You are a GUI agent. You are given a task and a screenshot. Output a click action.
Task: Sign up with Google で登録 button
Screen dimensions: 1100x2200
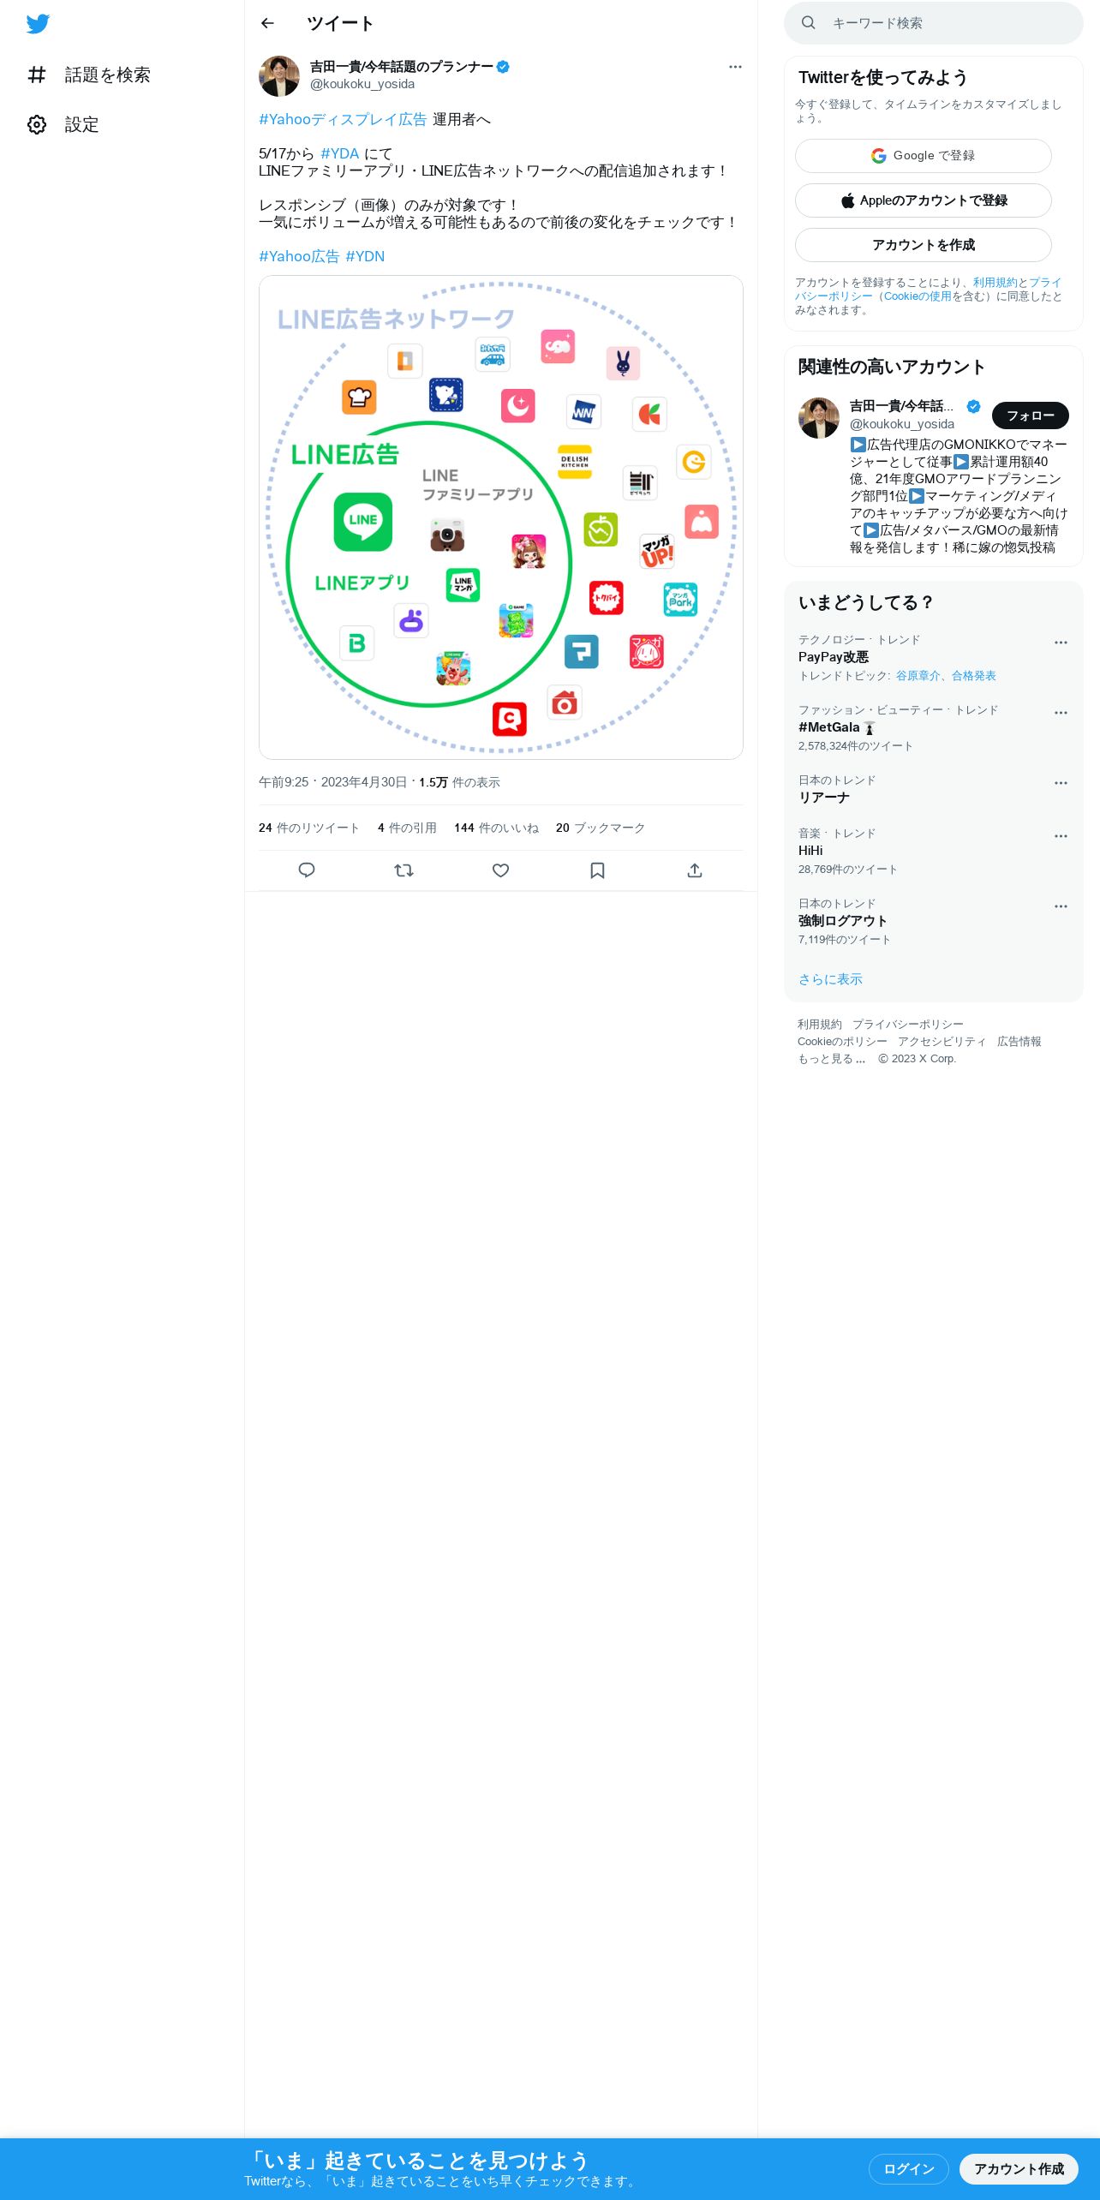click(924, 156)
